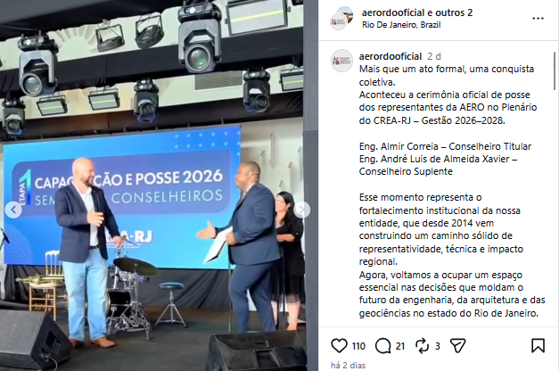Advance to the next carousel image

click(302, 210)
